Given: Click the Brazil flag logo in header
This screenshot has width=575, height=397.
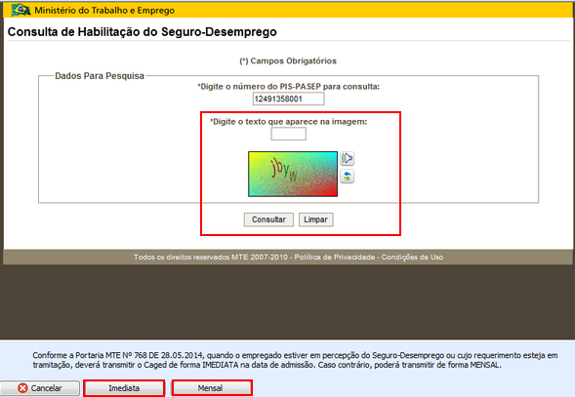Looking at the screenshot, I should pyautogui.click(x=21, y=10).
